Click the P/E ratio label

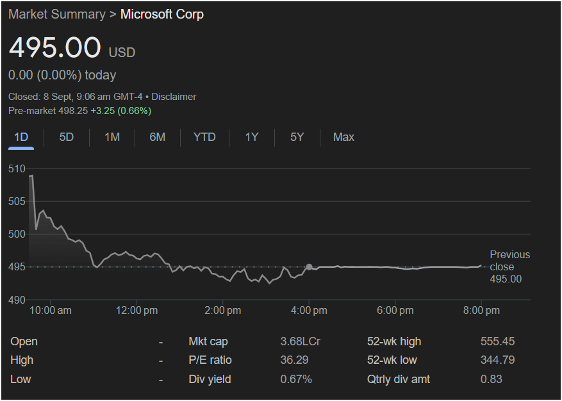pyautogui.click(x=210, y=360)
